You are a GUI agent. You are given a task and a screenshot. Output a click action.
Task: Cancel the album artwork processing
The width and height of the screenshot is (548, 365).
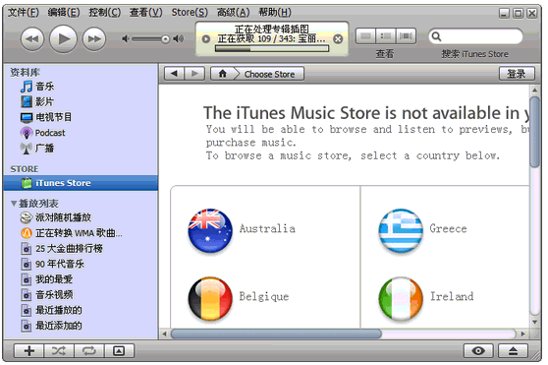coord(338,38)
